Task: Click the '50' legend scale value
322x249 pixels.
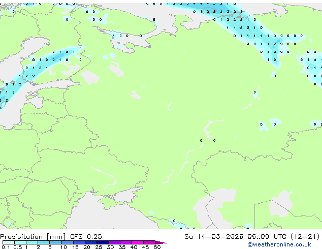Action: click(x=157, y=247)
